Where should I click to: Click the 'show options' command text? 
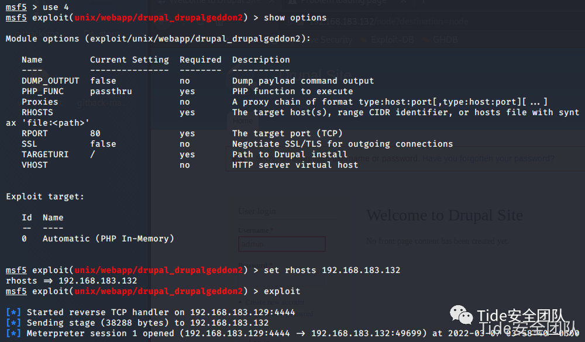pyautogui.click(x=295, y=18)
